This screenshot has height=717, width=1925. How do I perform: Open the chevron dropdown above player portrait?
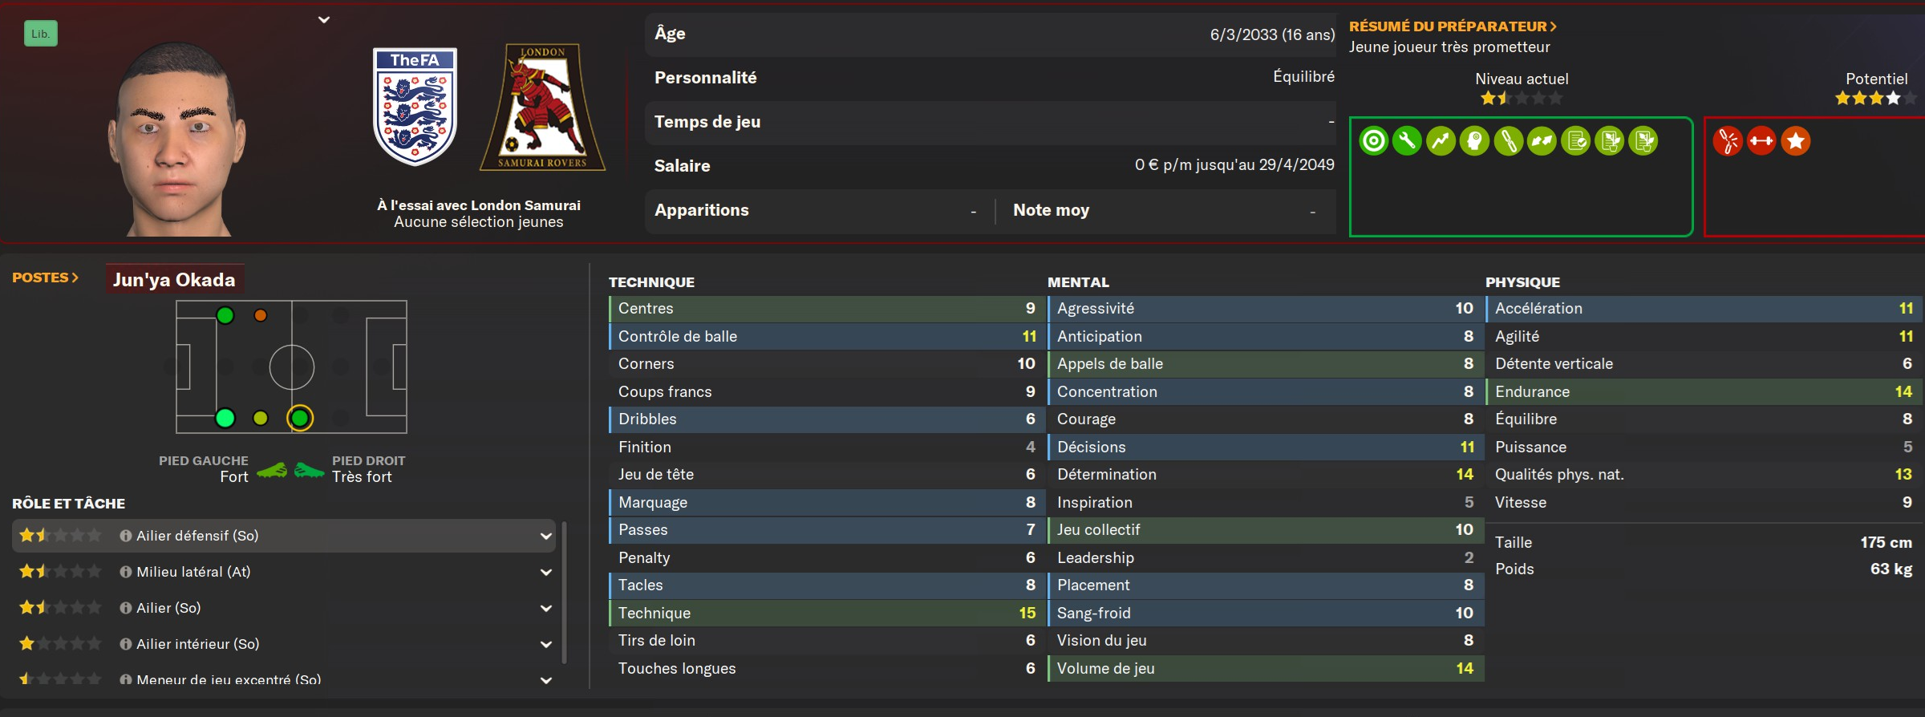[x=324, y=20]
